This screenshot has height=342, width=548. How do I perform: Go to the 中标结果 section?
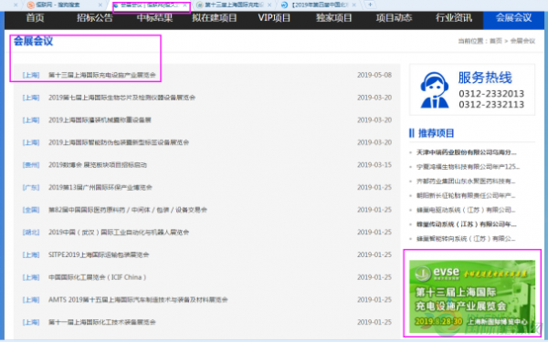click(154, 18)
